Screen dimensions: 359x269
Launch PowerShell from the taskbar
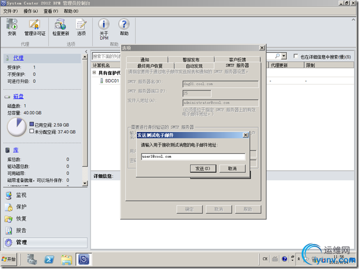point(49,260)
